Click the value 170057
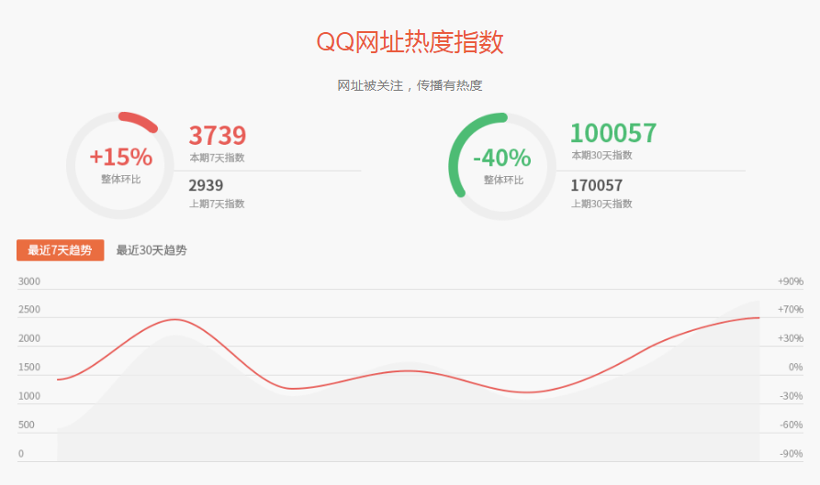This screenshot has width=820, height=485. pos(596,185)
